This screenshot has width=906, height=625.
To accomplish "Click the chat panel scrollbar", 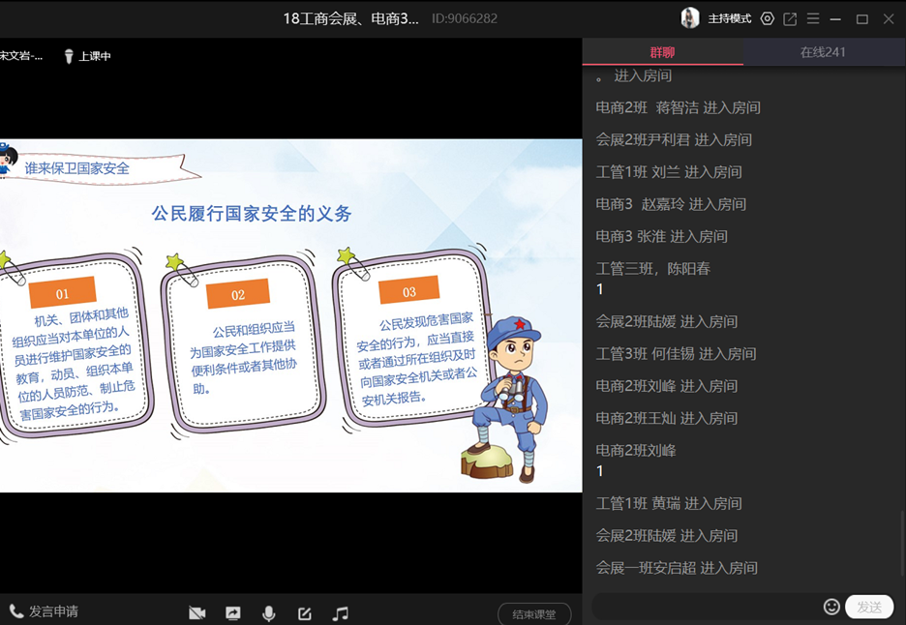I will tap(902, 547).
